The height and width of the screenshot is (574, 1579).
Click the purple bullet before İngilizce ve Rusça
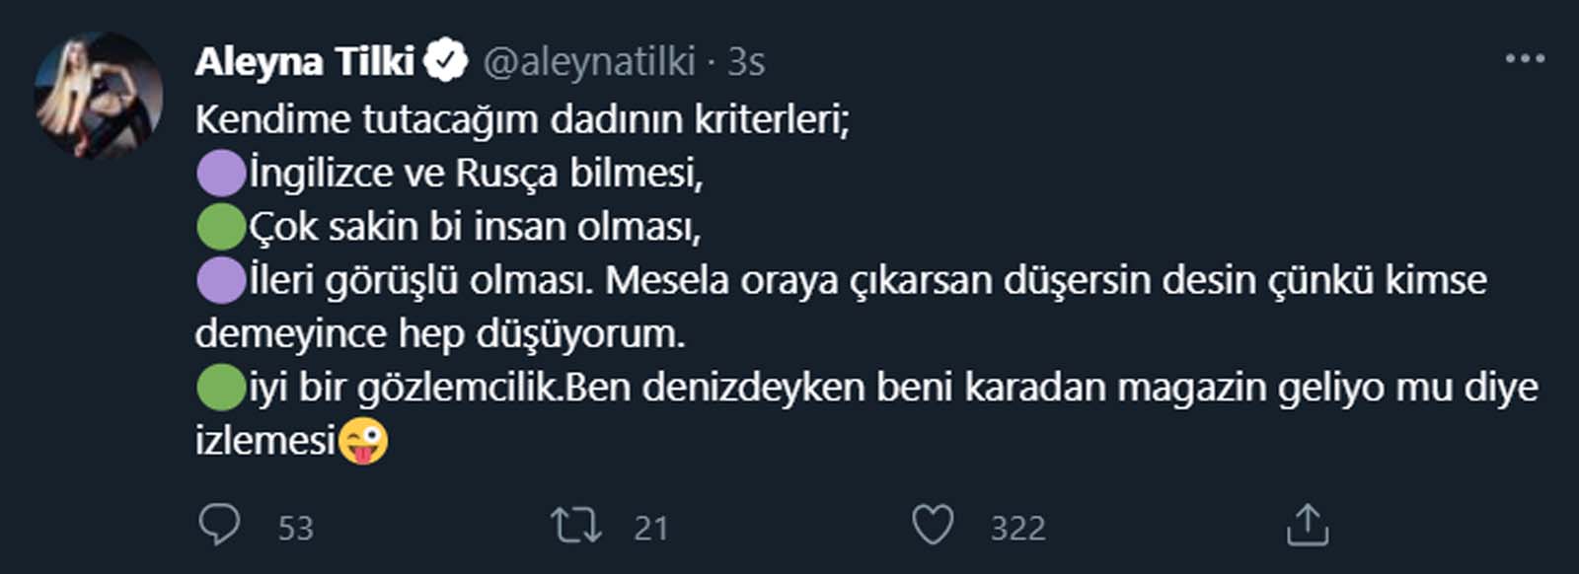[222, 173]
